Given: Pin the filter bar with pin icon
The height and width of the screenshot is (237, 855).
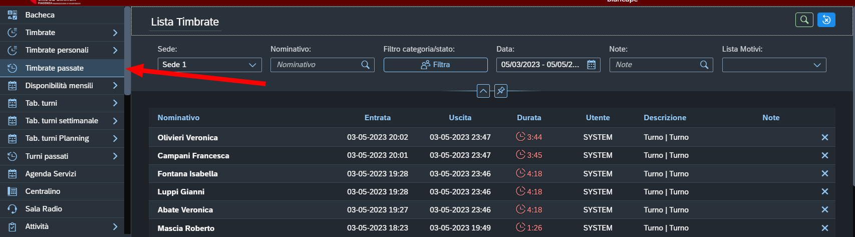Looking at the screenshot, I should (501, 91).
